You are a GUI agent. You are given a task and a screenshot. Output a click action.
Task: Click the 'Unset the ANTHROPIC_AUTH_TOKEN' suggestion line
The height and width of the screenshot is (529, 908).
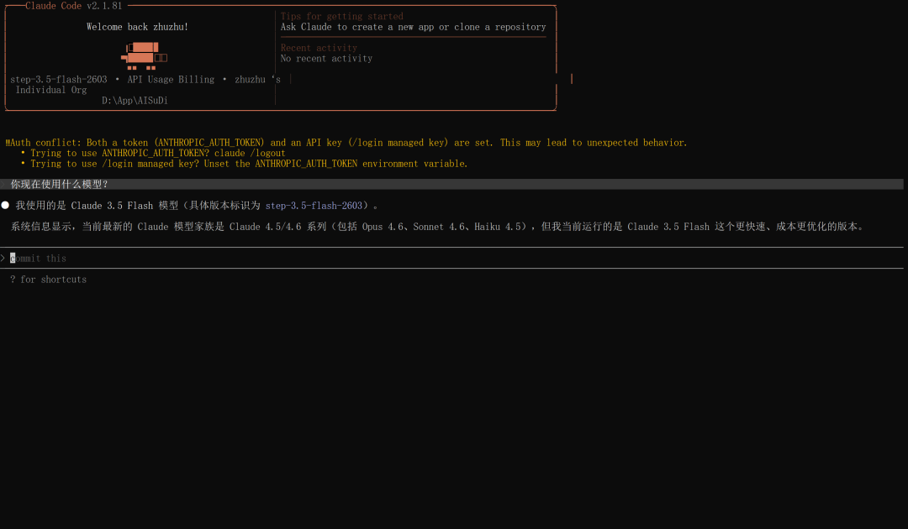point(244,164)
